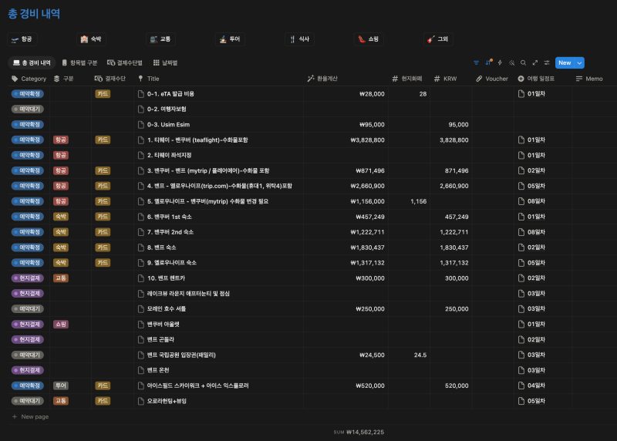This screenshot has height=441, width=617.
Task: Click the page icon of 10. 밴프 렌트카
Action: [141, 278]
